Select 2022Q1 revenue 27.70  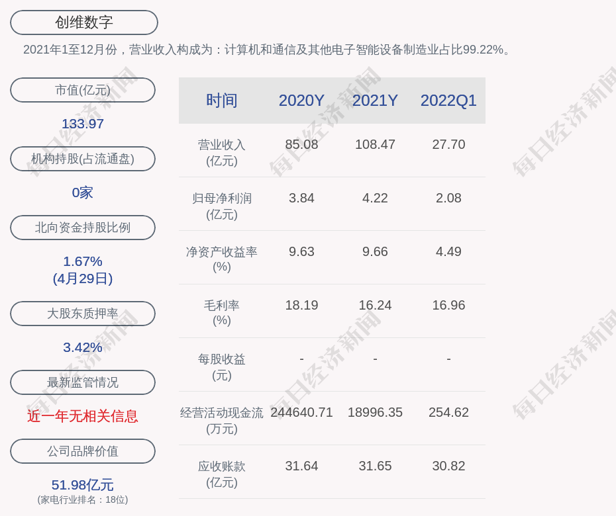point(448,144)
